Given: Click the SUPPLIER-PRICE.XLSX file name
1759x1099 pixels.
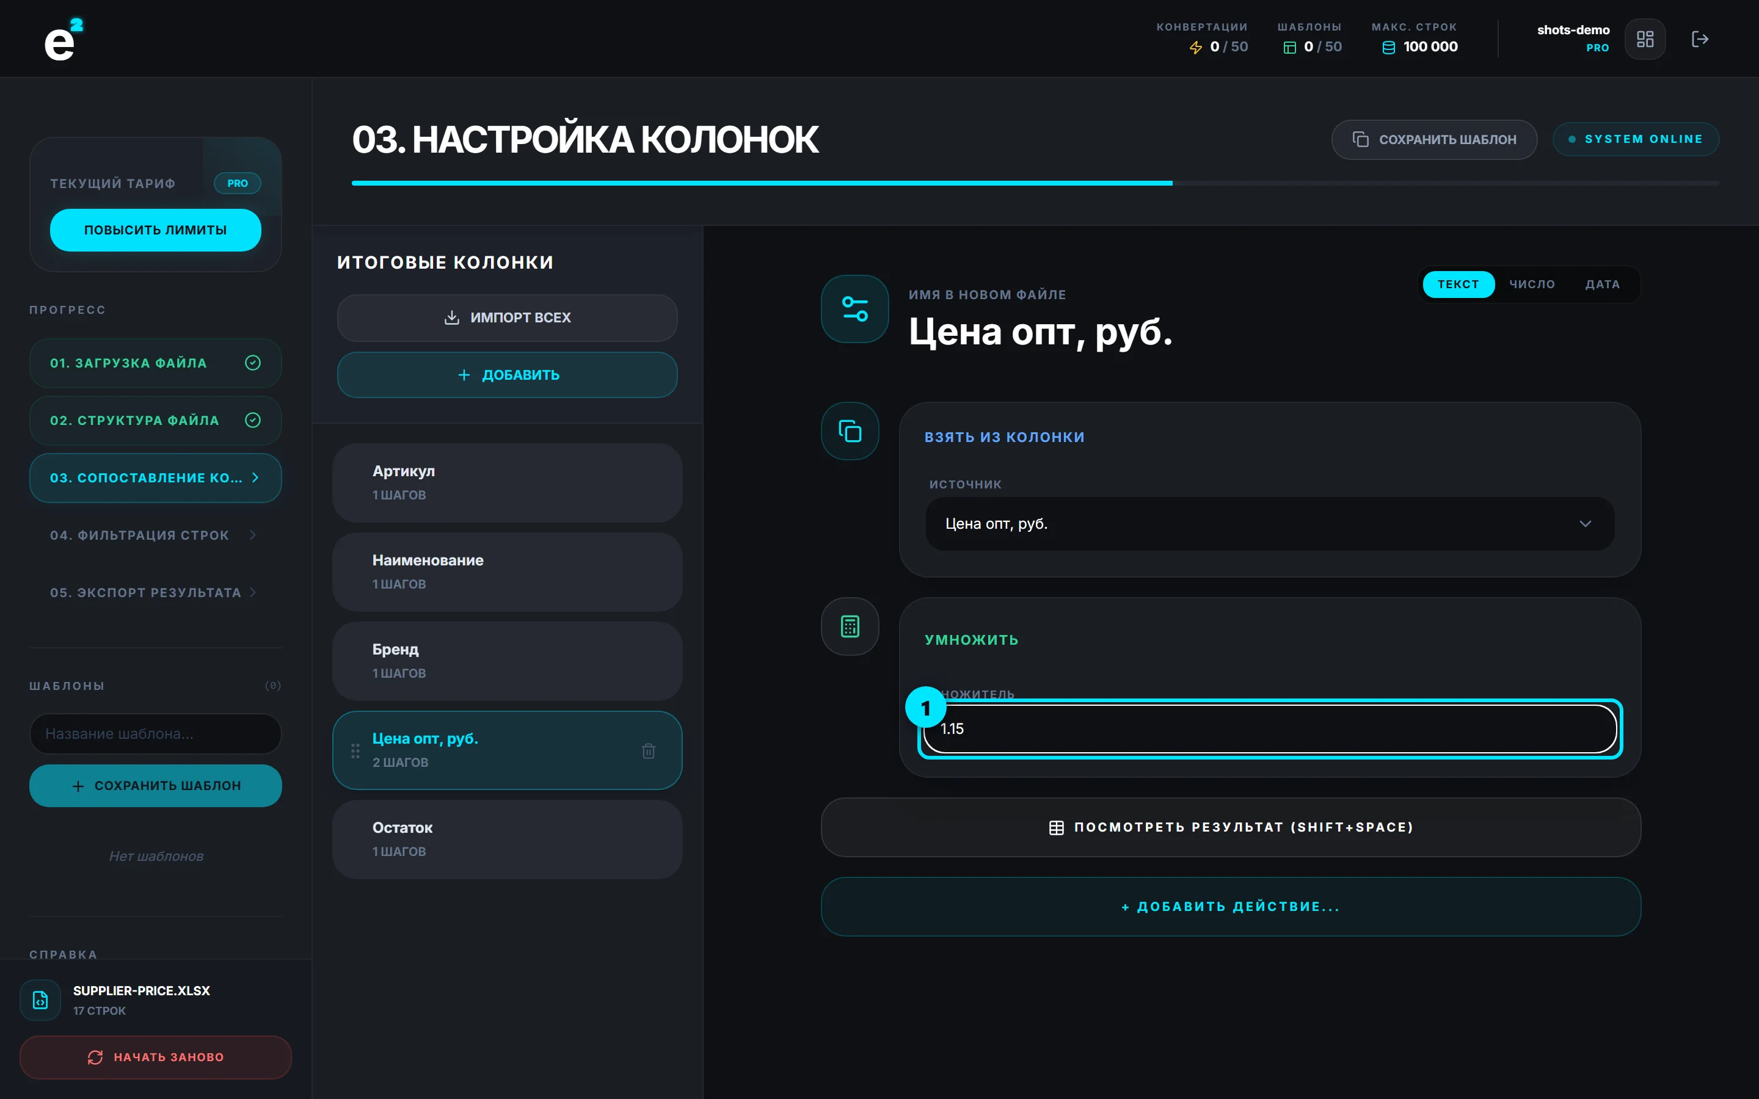Looking at the screenshot, I should (x=142, y=991).
